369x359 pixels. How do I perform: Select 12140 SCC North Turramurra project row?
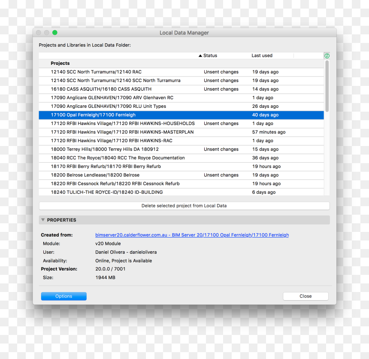181,81
